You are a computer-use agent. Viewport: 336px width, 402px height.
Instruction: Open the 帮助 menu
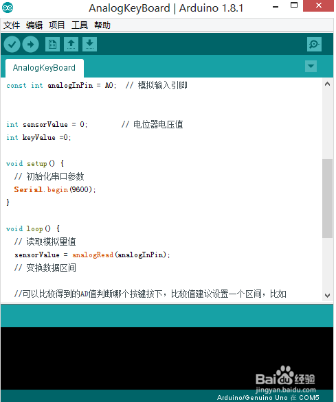[x=102, y=25]
